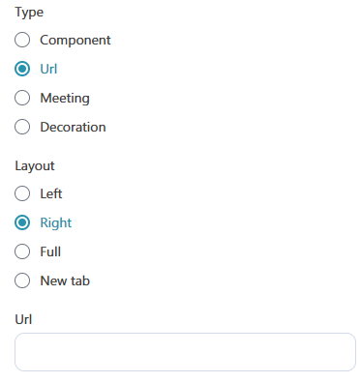
Task: Click the 'Url' field label above input
Action: click(23, 319)
